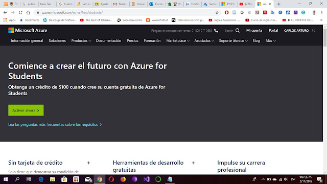Open Soluciones menu item
Image resolution: width=327 pixels, height=184 pixels.
[x=57, y=41]
